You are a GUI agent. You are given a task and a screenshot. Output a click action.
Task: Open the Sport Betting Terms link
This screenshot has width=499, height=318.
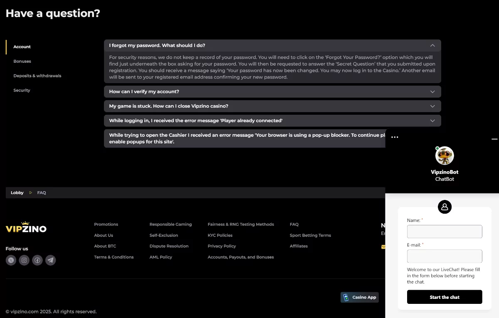pos(310,235)
